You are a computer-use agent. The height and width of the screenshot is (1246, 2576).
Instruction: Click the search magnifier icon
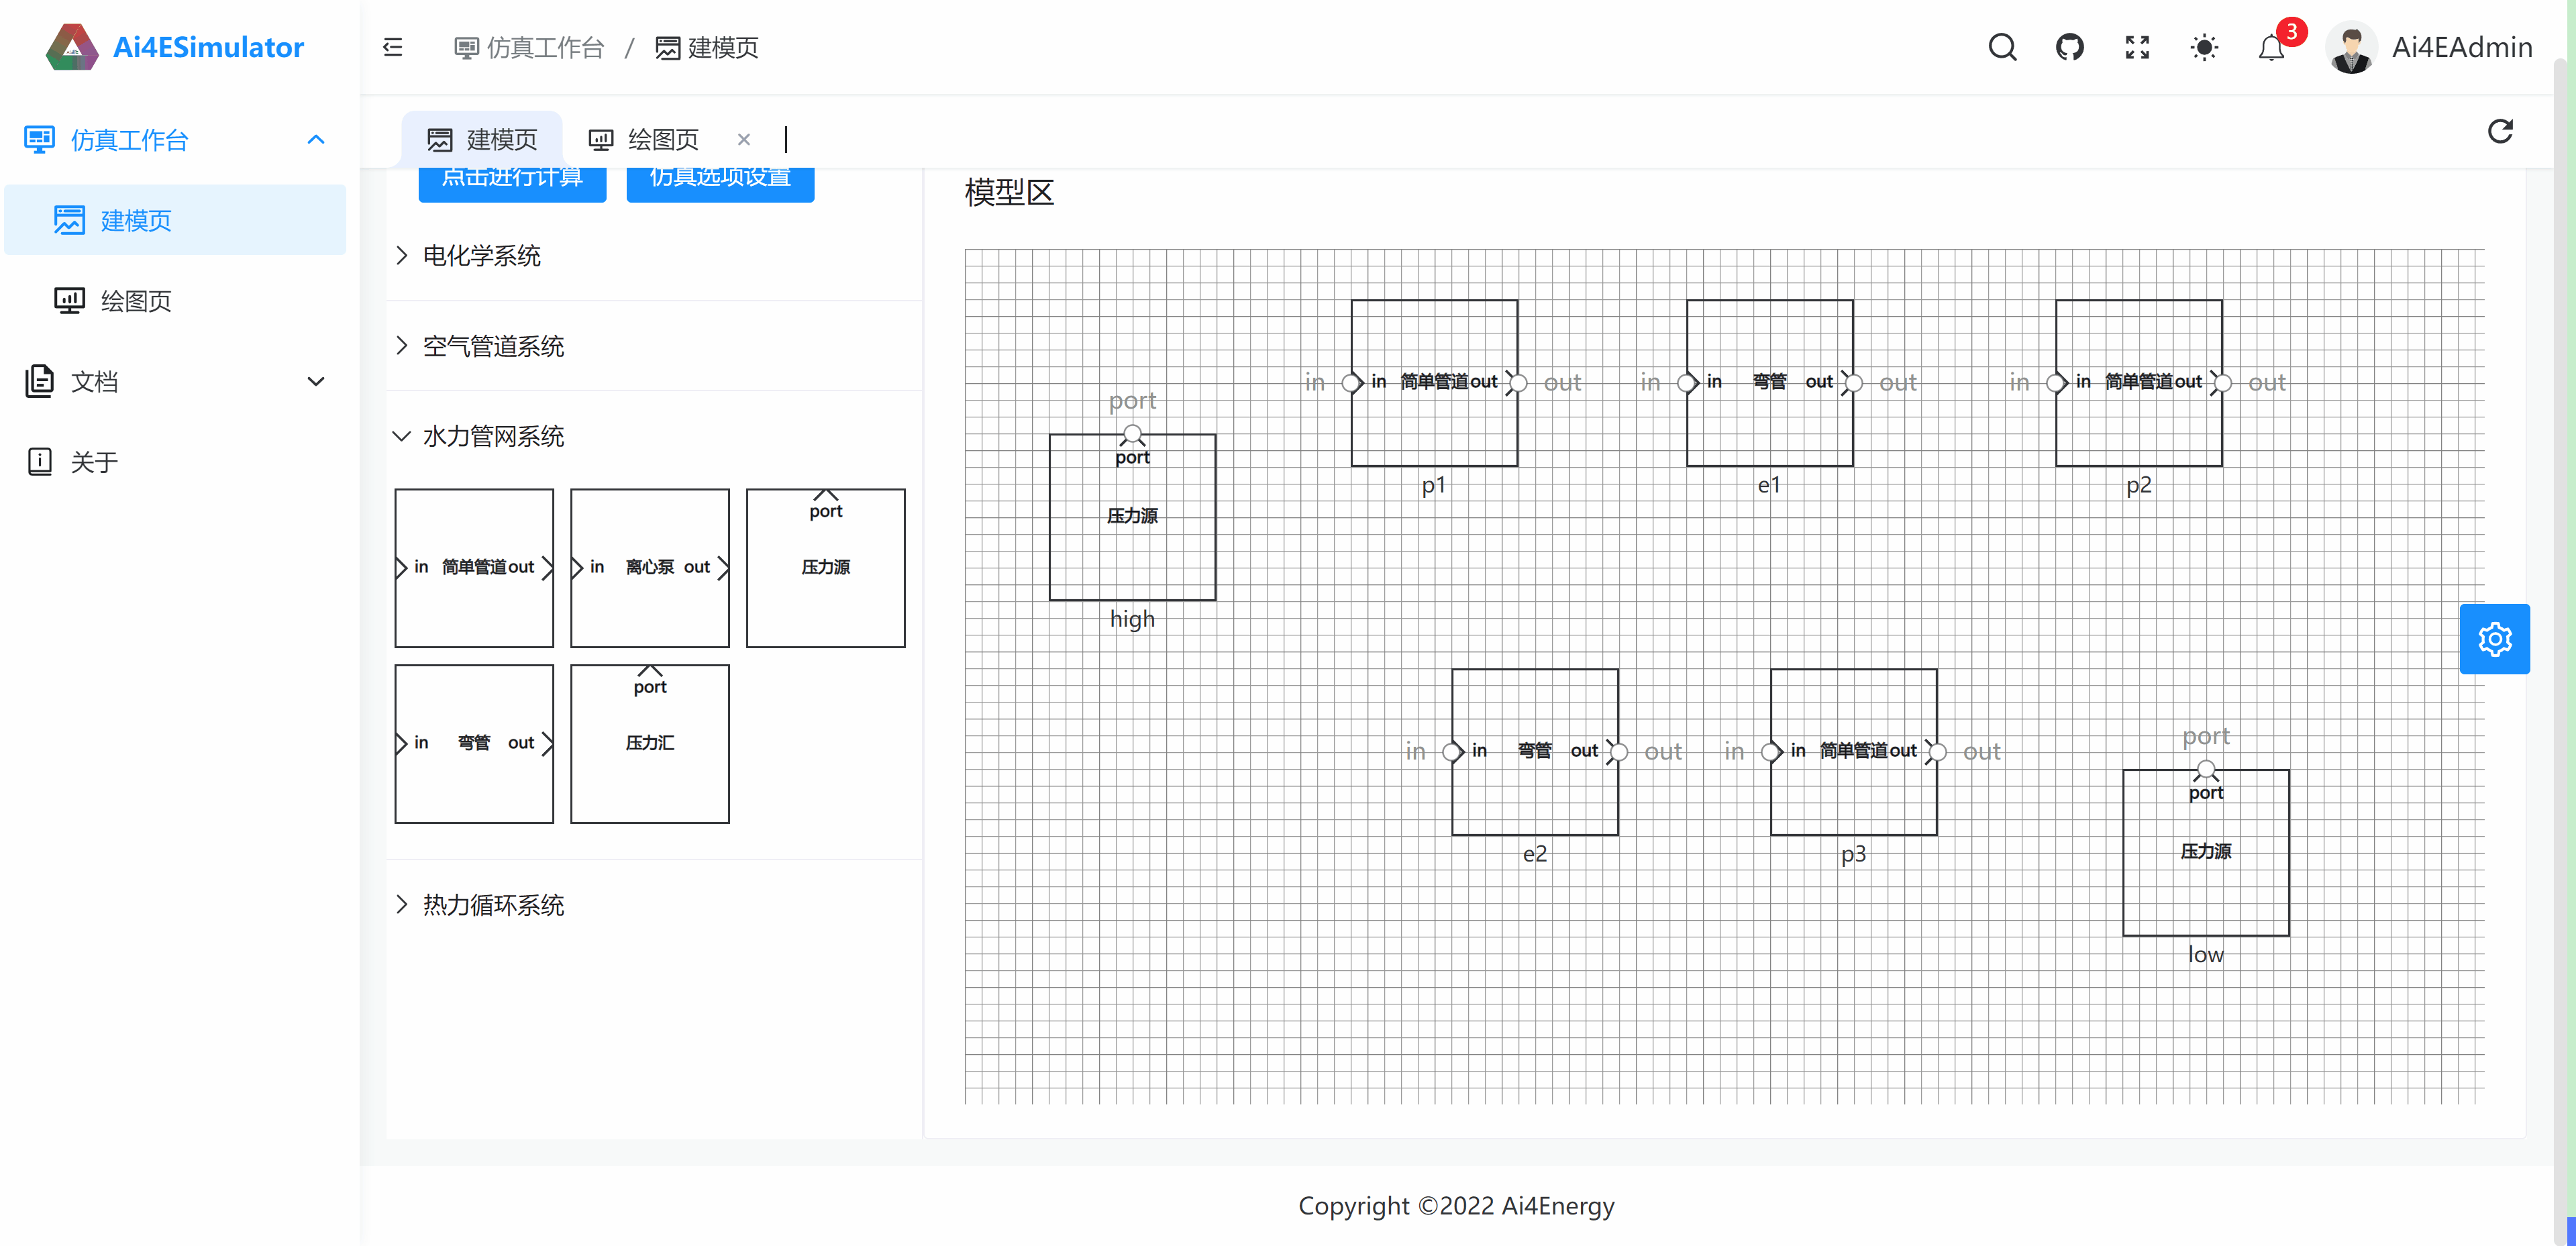2002,47
